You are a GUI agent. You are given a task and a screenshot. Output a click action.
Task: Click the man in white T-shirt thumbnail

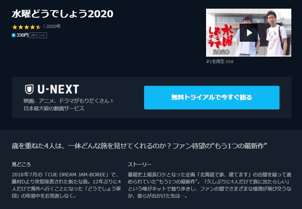pyautogui.click(x=276, y=33)
